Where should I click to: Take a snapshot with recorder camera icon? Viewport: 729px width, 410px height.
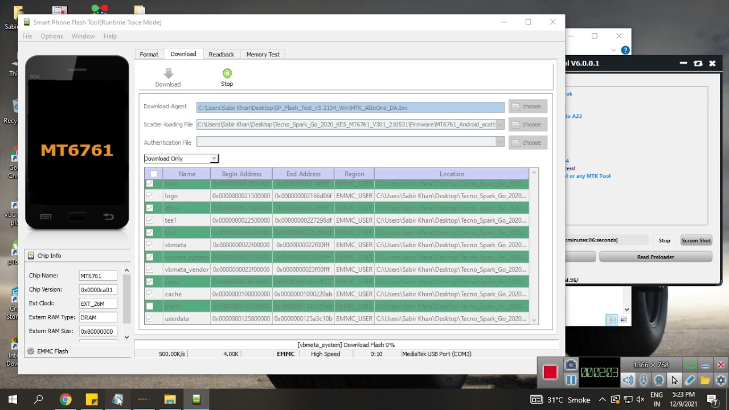(571, 365)
